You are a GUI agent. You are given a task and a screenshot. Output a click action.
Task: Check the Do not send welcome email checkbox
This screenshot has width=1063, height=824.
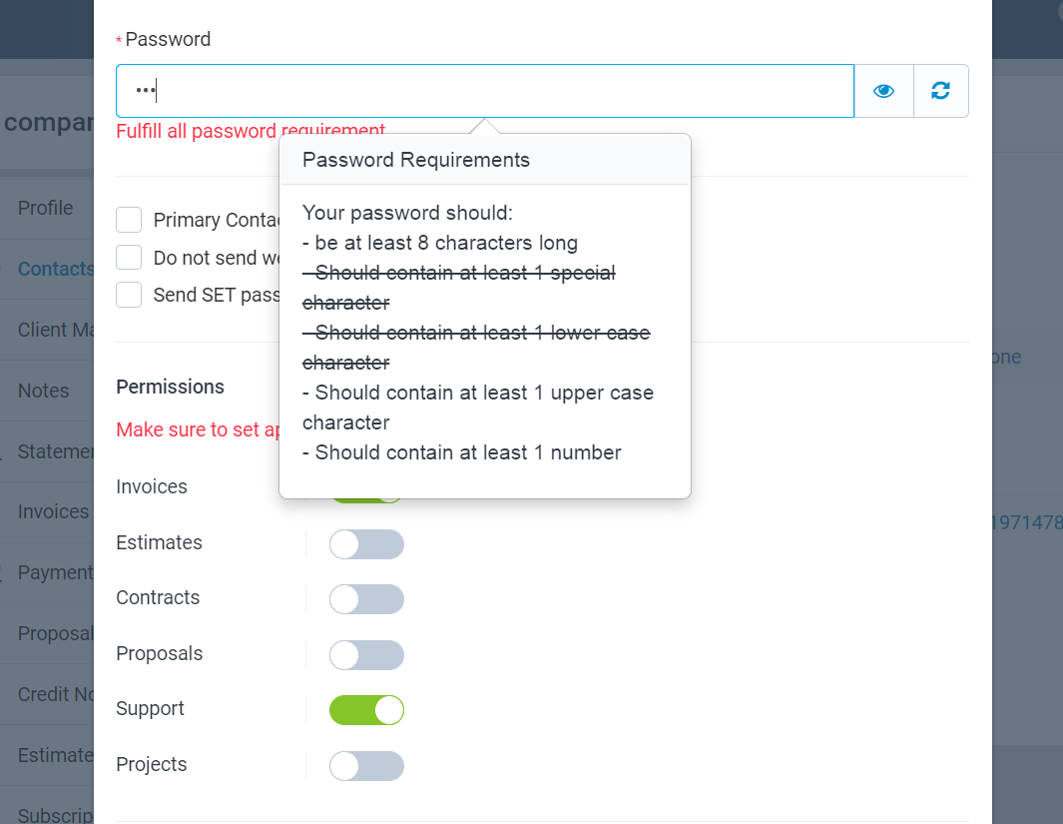click(x=128, y=257)
